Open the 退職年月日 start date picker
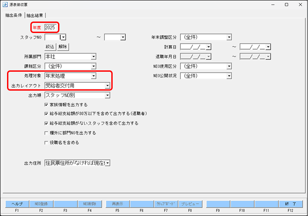308x216 pixels. 209,57
